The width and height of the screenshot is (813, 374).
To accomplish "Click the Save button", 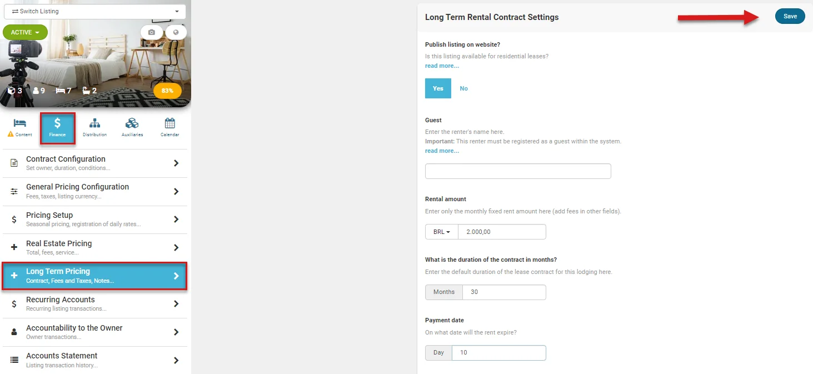I will point(790,16).
